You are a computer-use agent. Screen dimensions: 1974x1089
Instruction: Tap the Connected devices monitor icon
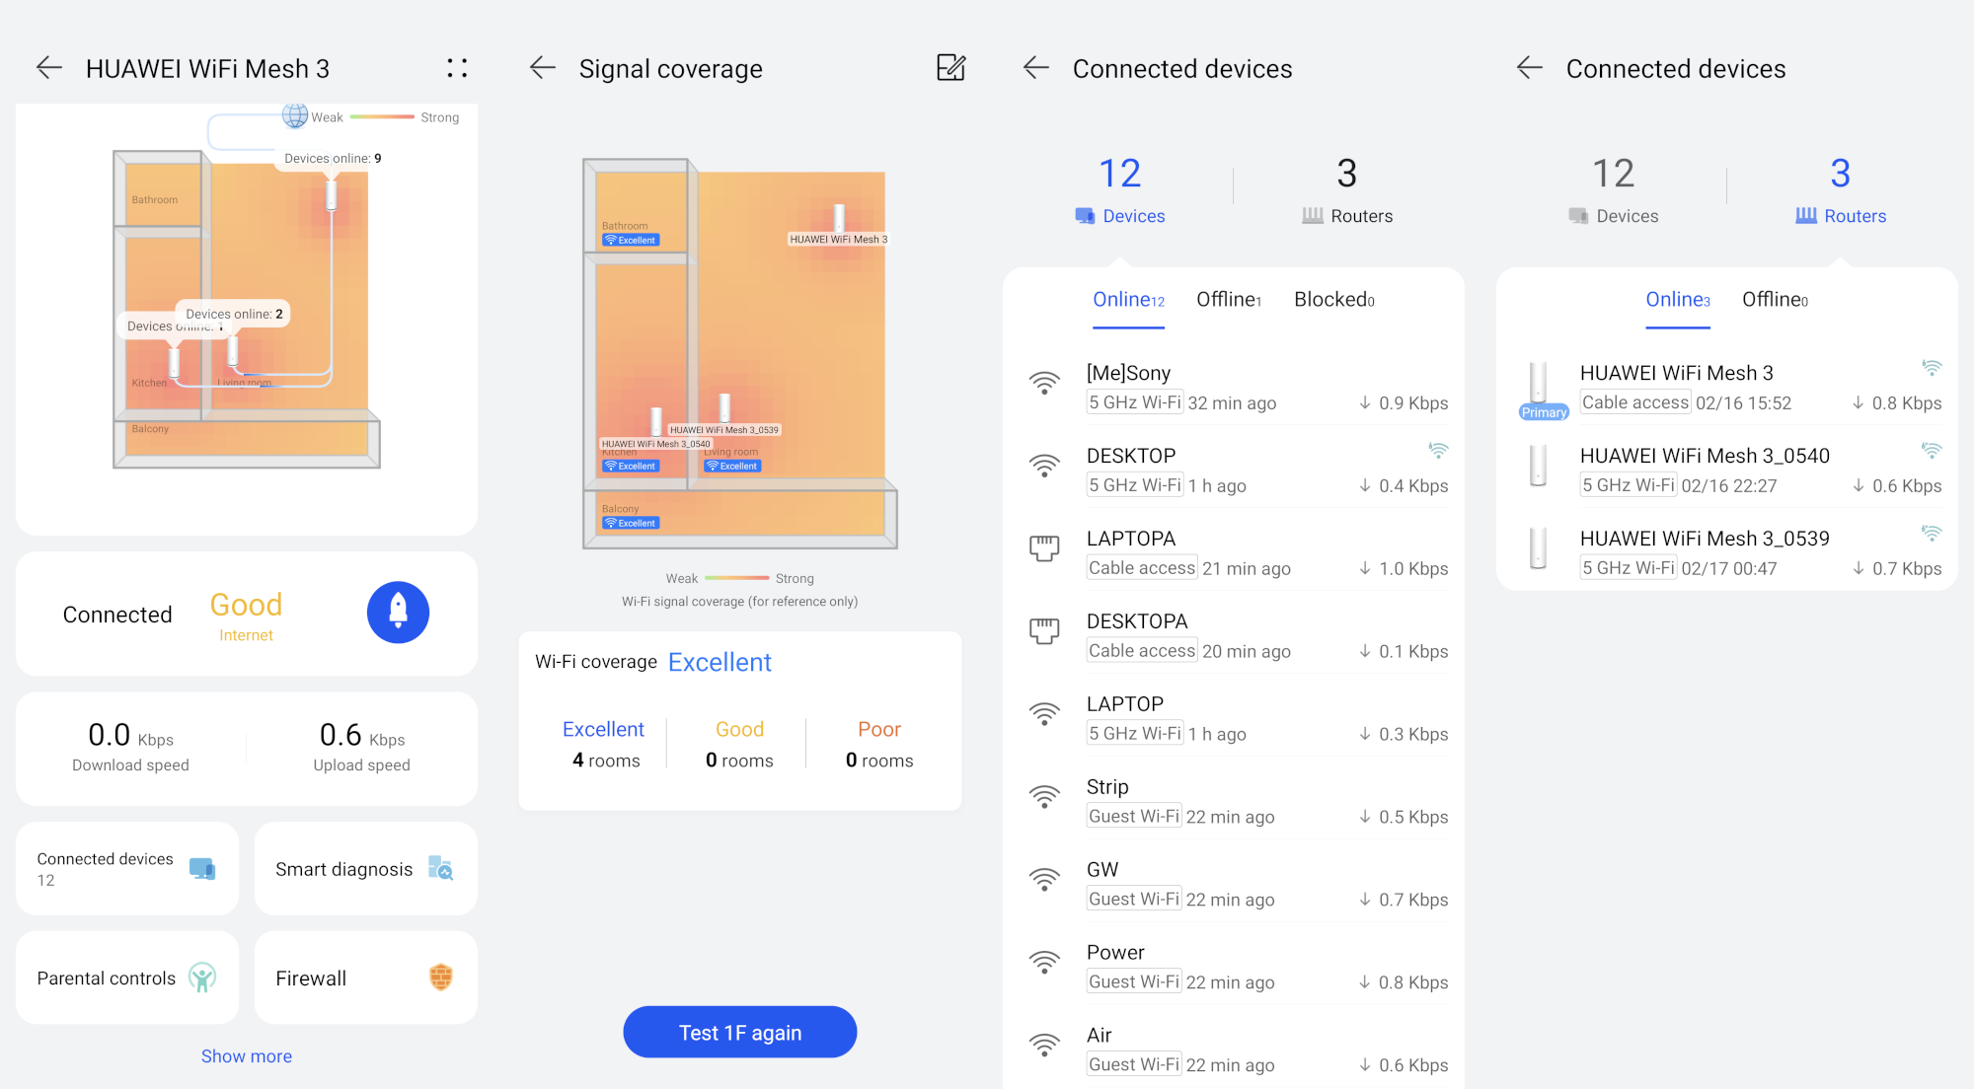click(202, 869)
